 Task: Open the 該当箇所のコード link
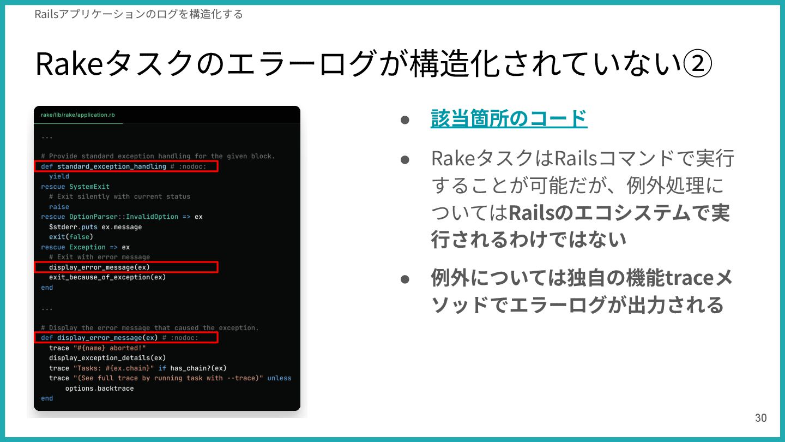pyautogui.click(x=509, y=118)
